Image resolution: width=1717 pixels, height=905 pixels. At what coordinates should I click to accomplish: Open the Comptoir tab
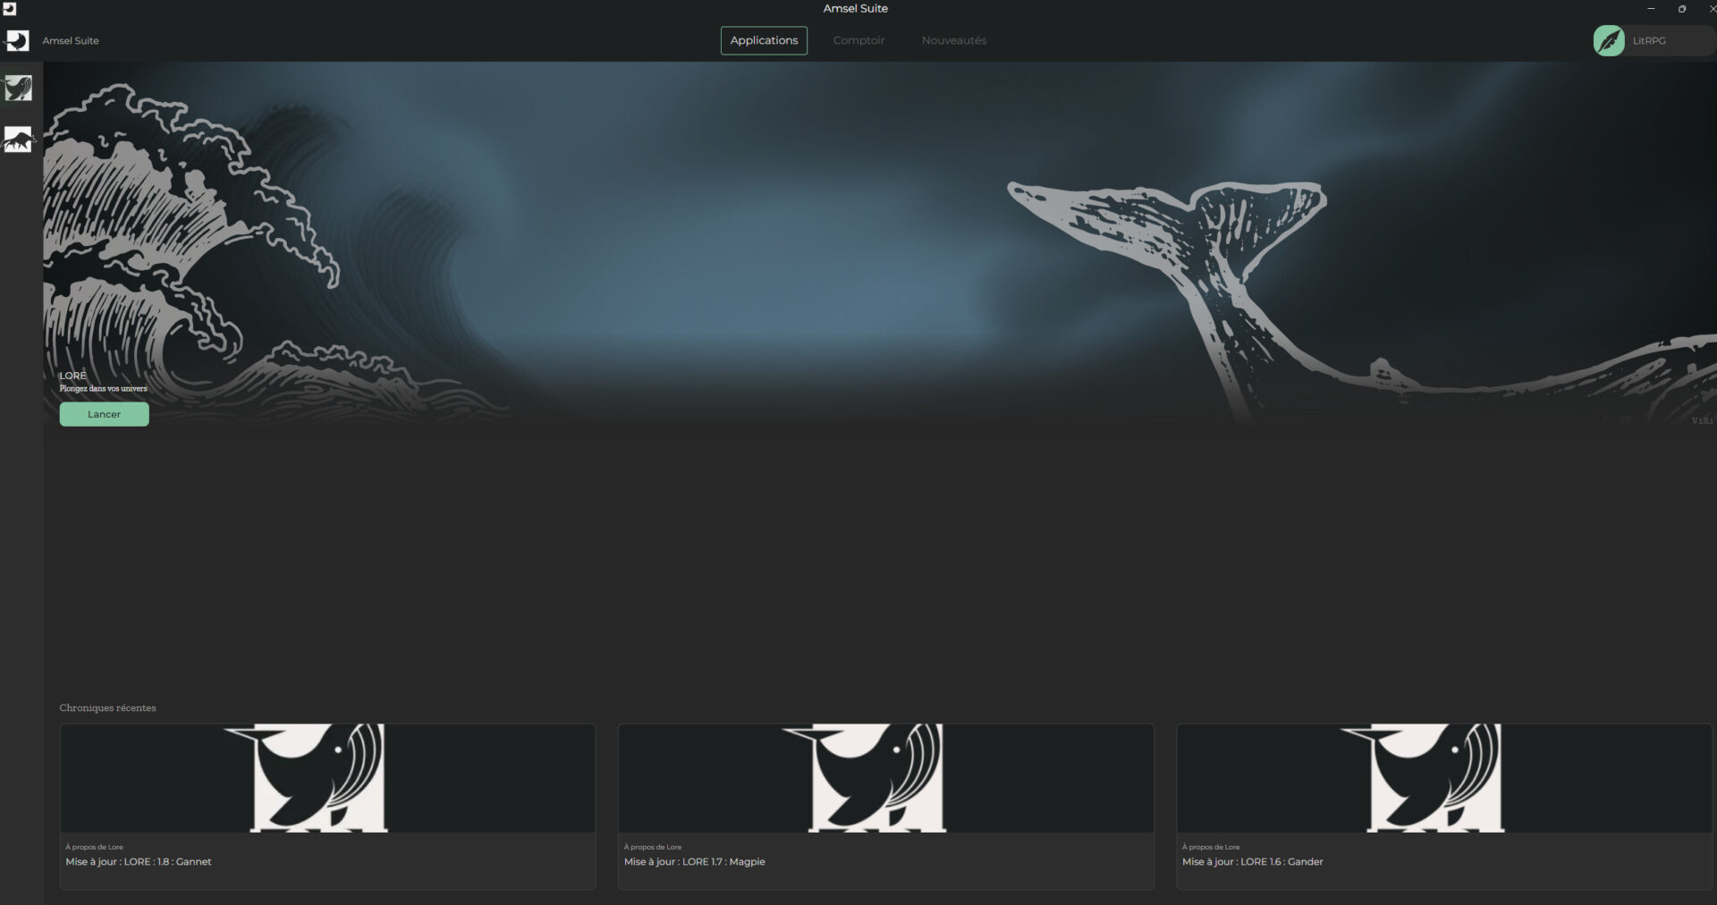[x=858, y=40]
